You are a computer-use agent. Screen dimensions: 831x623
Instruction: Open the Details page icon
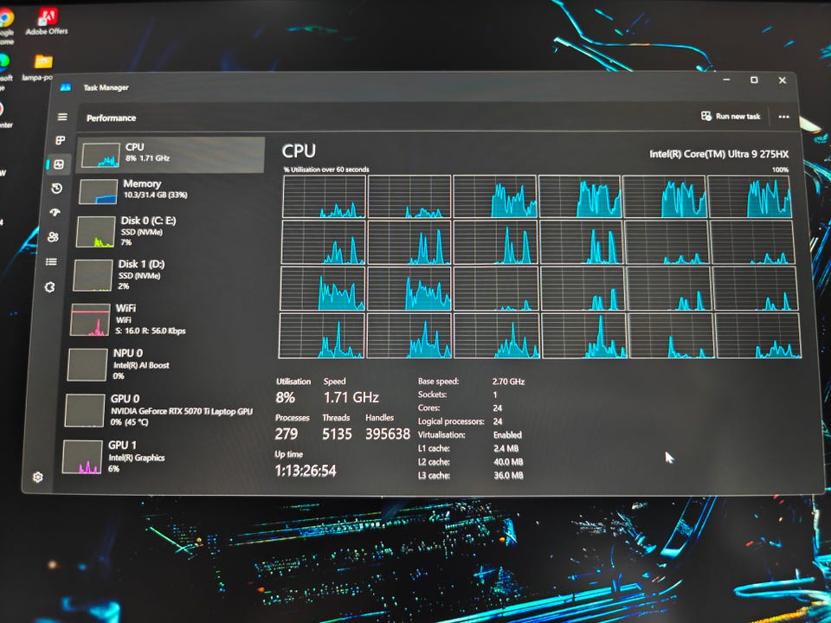point(51,261)
